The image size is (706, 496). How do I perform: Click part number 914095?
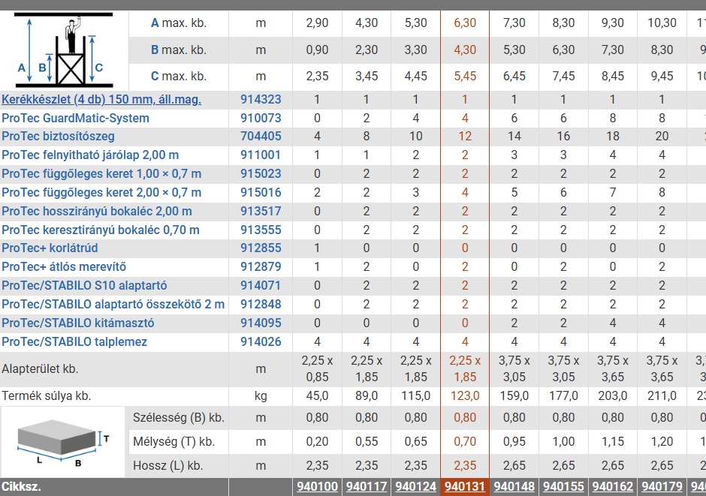261,323
